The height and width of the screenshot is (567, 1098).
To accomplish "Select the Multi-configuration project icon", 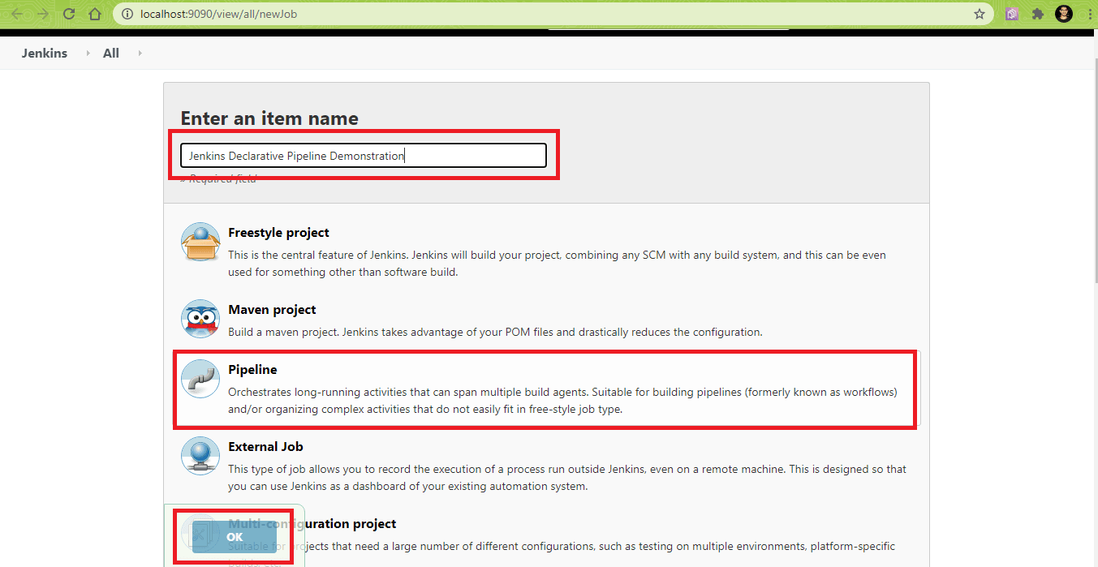I will [200, 533].
